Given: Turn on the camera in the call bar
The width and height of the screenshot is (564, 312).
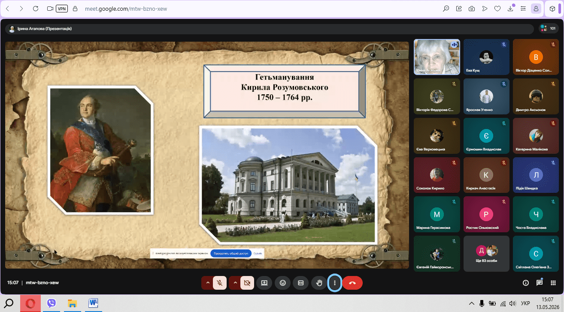Looking at the screenshot, I should click(x=247, y=283).
